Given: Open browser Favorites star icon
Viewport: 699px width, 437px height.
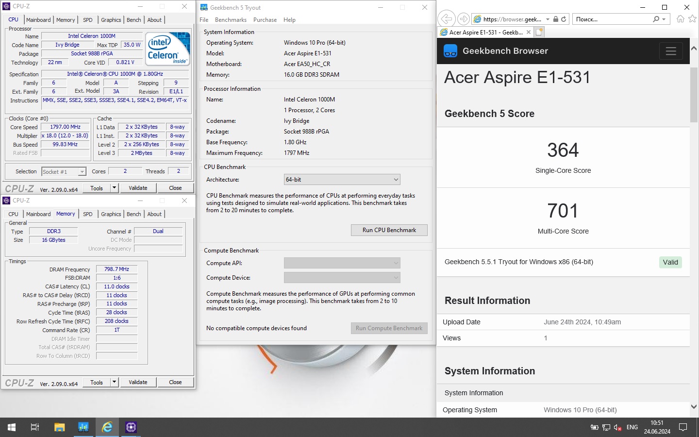Looking at the screenshot, I should [693, 19].
